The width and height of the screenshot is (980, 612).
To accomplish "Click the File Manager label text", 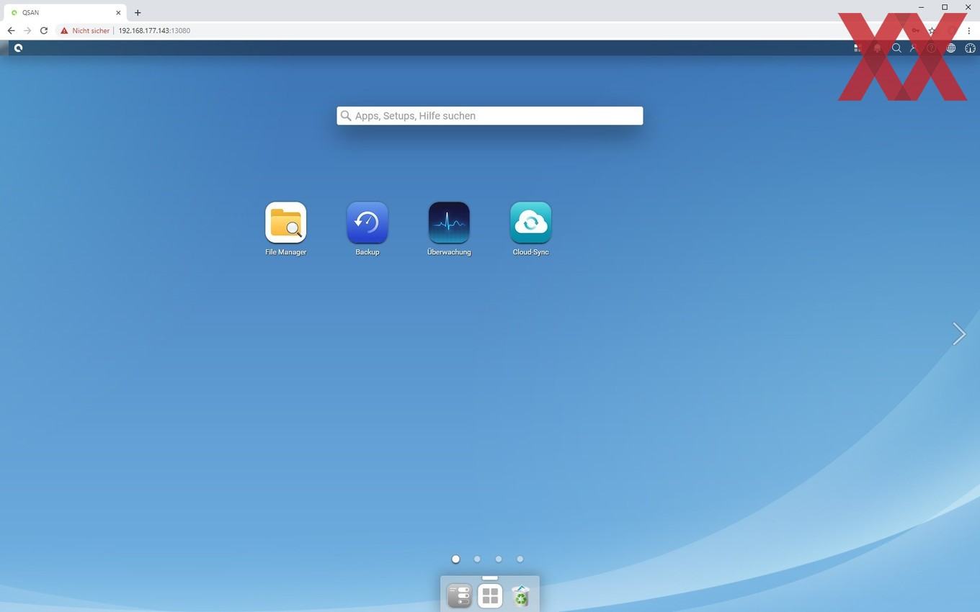I will tap(286, 252).
